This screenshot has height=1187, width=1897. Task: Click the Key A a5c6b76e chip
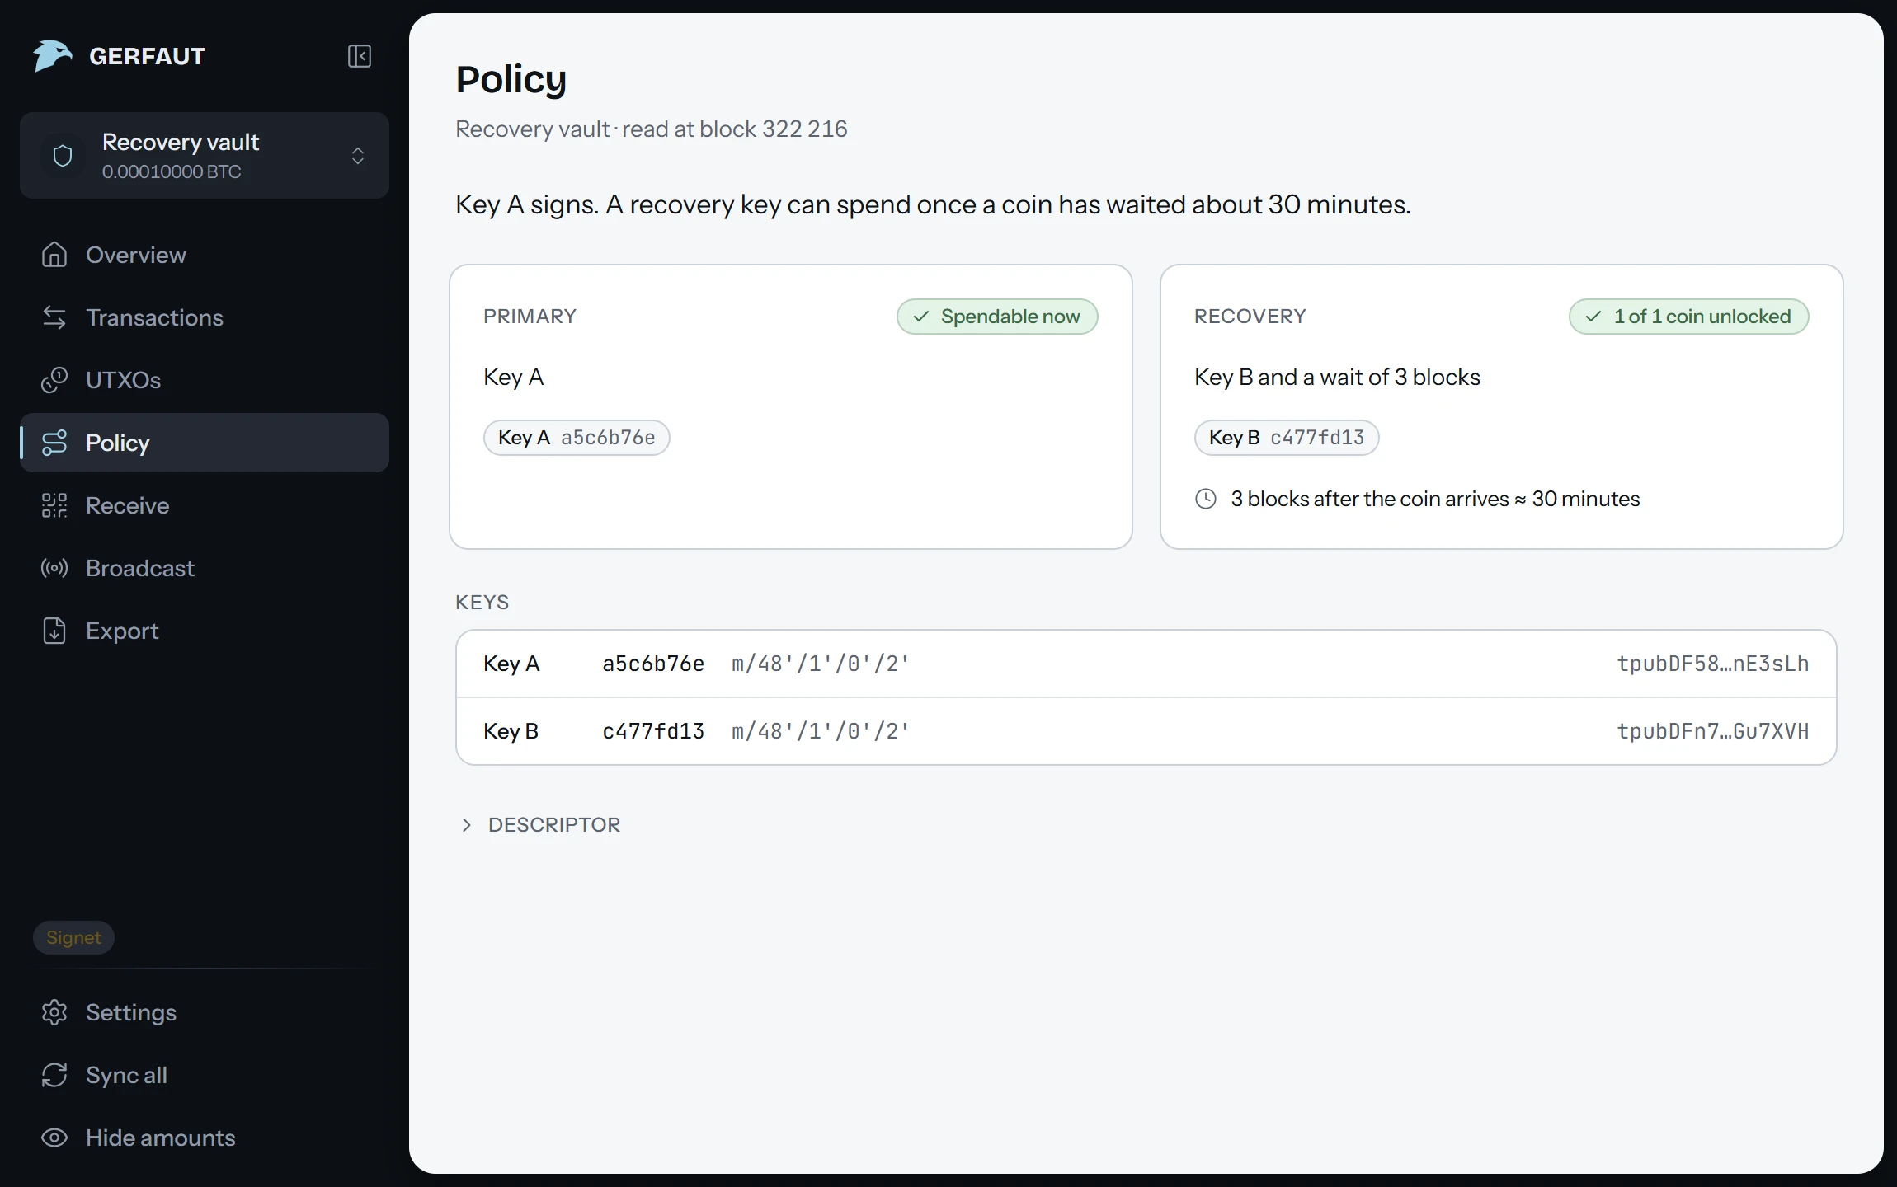point(577,438)
